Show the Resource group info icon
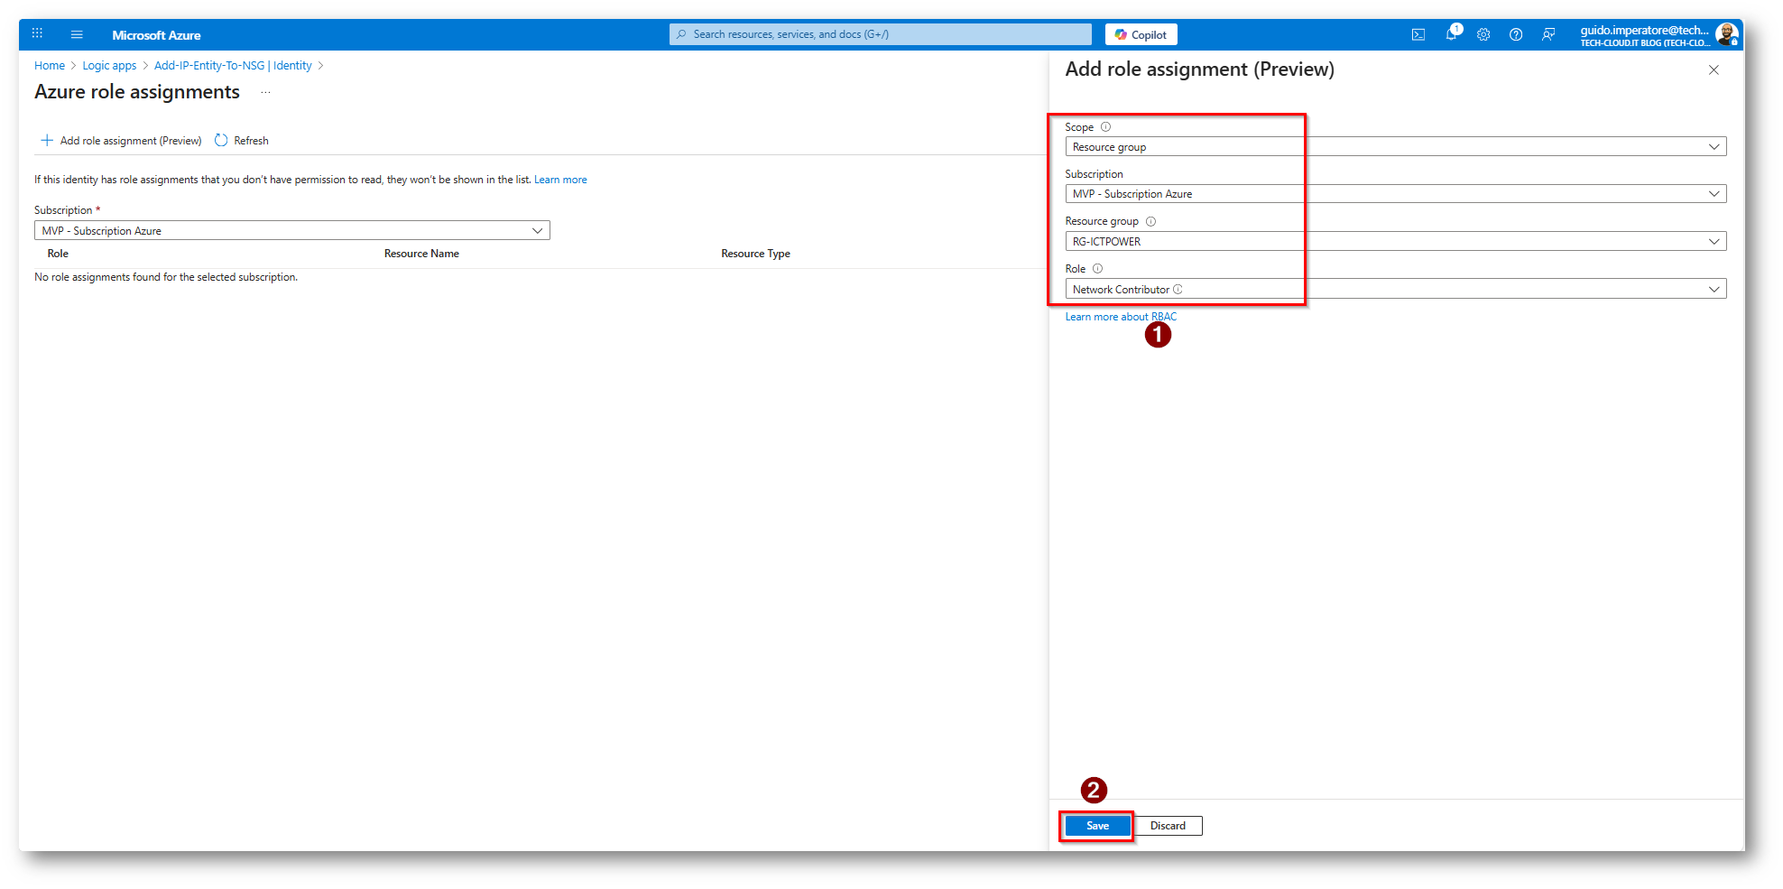Image resolution: width=1783 pixels, height=889 pixels. pyautogui.click(x=1150, y=221)
